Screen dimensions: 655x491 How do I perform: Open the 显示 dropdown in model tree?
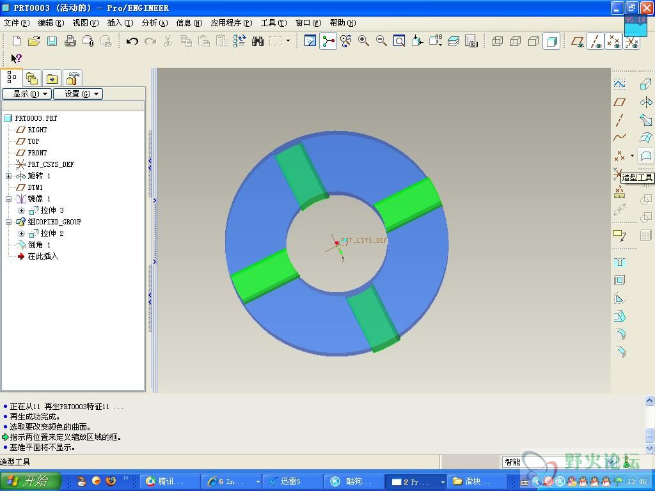click(x=27, y=94)
